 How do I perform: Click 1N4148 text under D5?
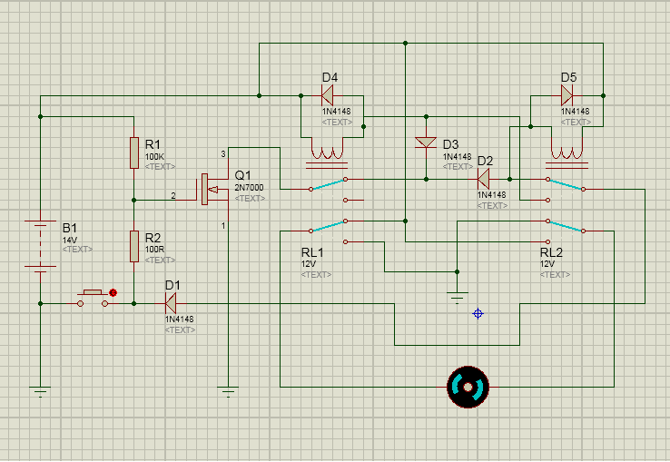click(576, 112)
